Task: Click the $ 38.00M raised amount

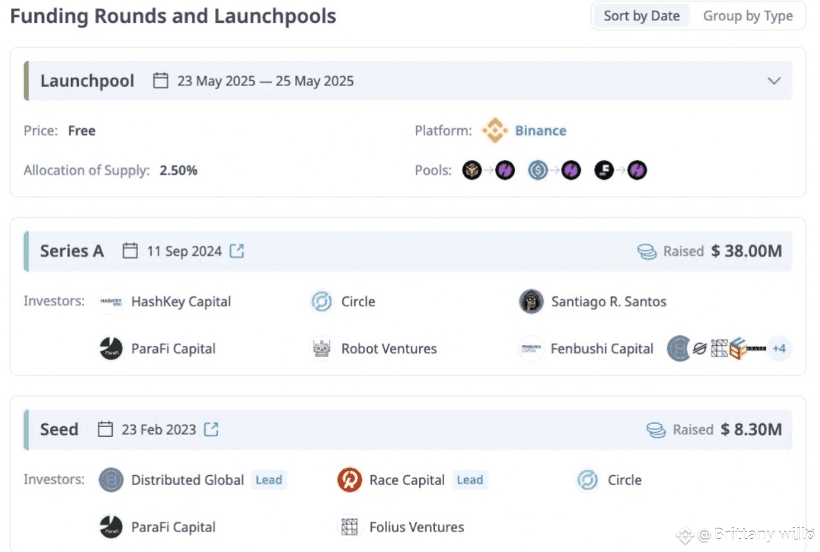Action: tap(746, 251)
